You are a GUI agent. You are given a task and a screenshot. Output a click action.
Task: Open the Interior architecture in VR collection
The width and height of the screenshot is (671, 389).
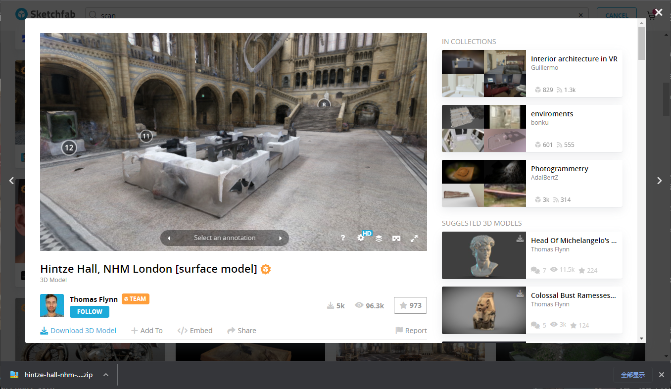tap(574, 59)
